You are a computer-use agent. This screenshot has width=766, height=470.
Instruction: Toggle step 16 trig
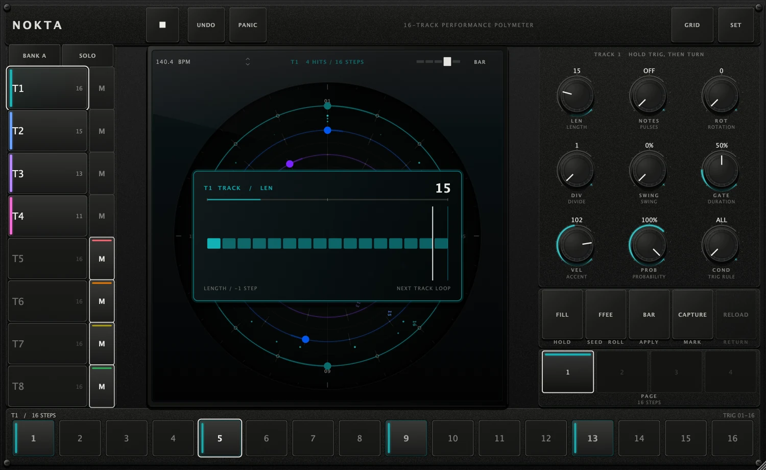732,438
